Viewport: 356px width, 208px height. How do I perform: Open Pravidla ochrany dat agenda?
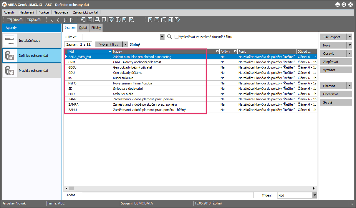point(32,71)
